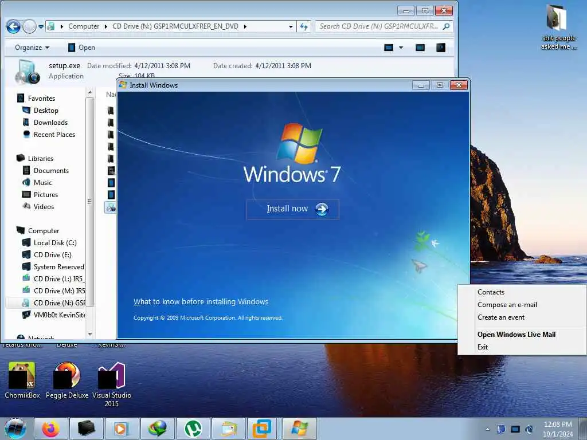Open uTorrent from the taskbar

click(193, 429)
